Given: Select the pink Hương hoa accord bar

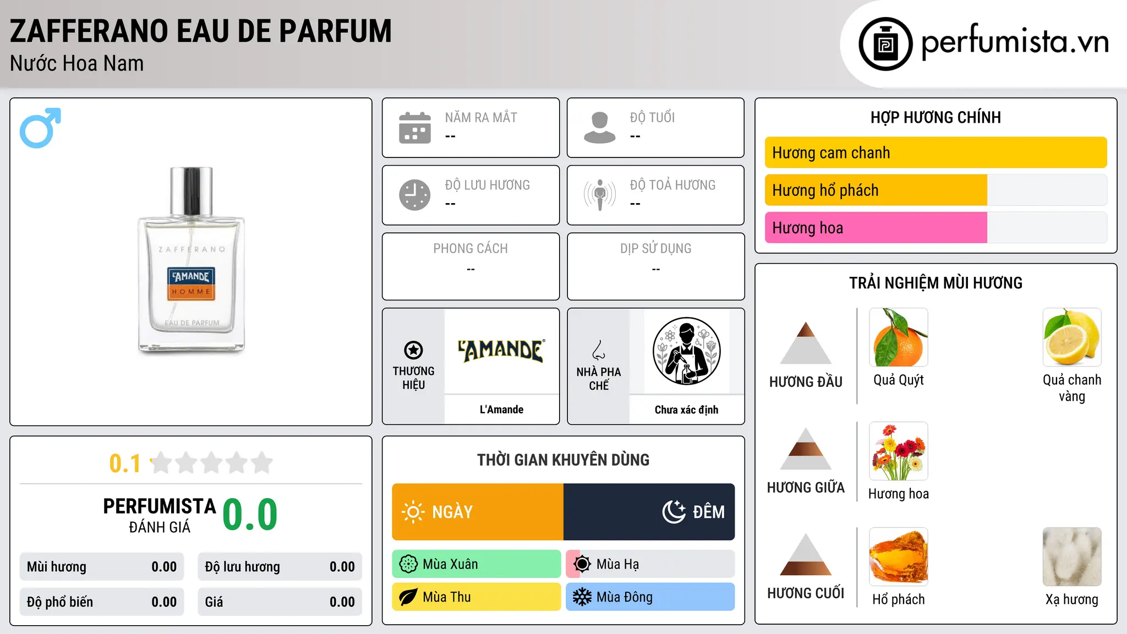Looking at the screenshot, I should click(935, 227).
